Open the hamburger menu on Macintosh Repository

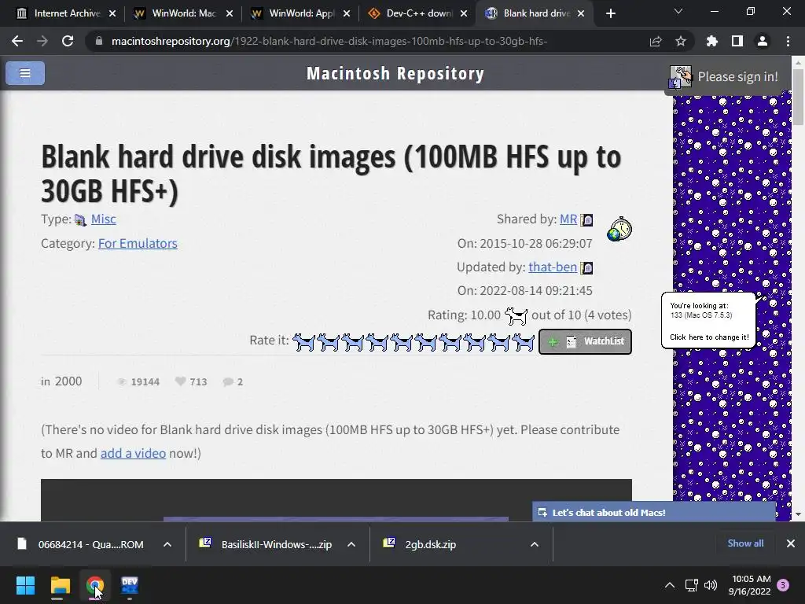coord(25,73)
